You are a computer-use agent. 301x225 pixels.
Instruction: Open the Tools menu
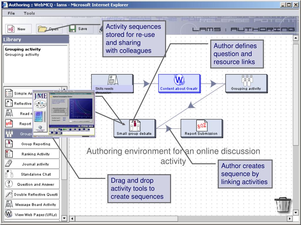point(29,13)
